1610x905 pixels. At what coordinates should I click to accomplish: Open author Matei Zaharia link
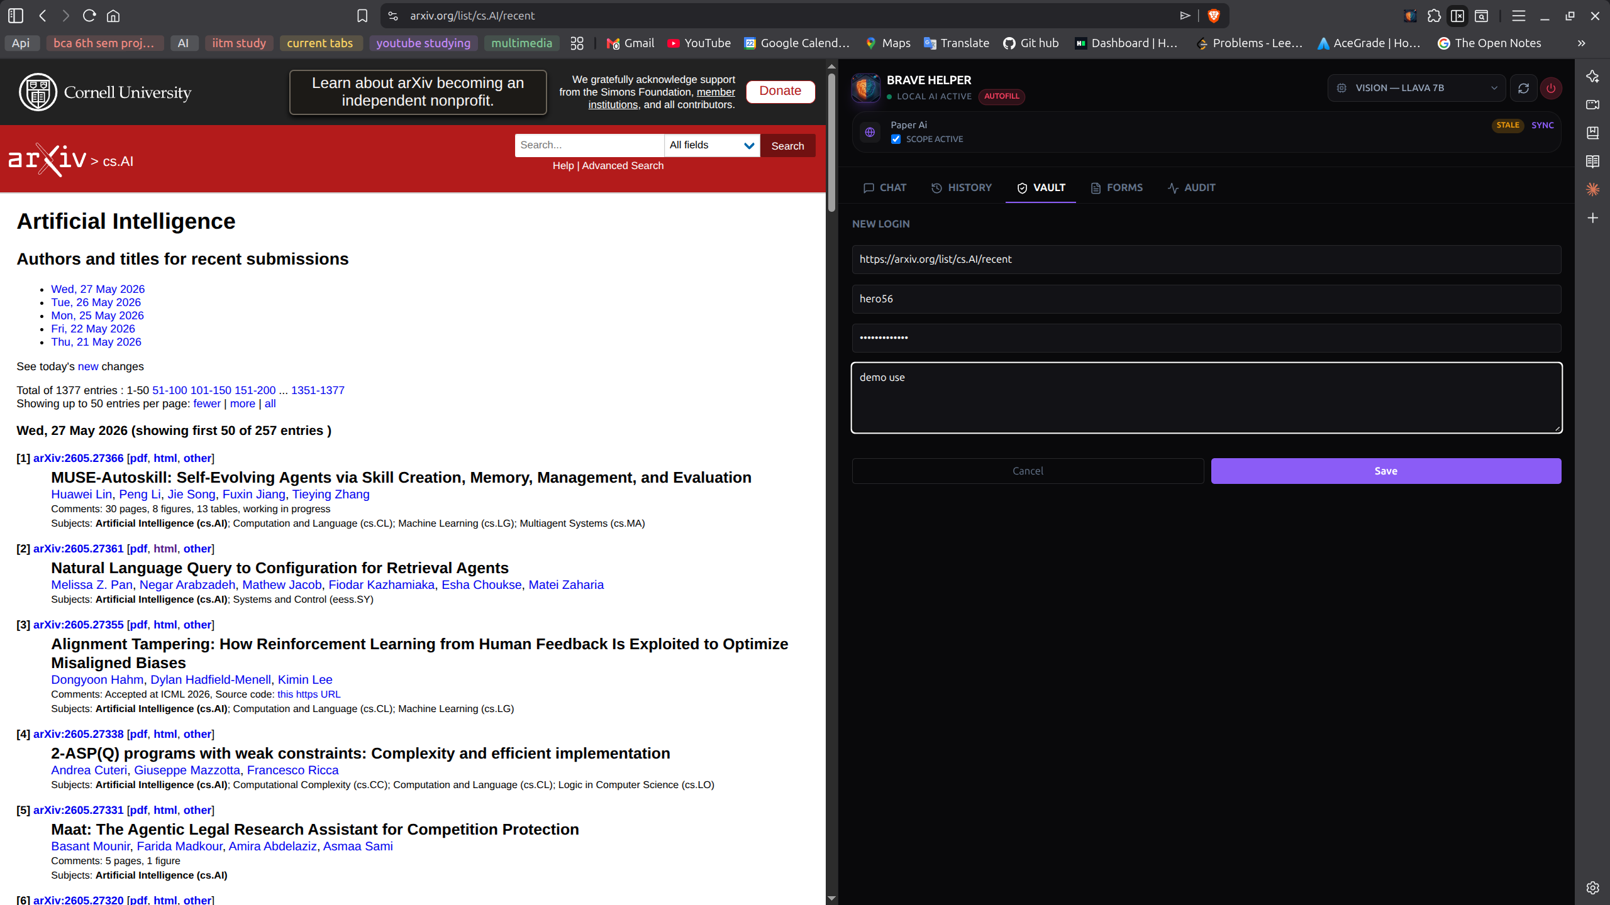(566, 584)
